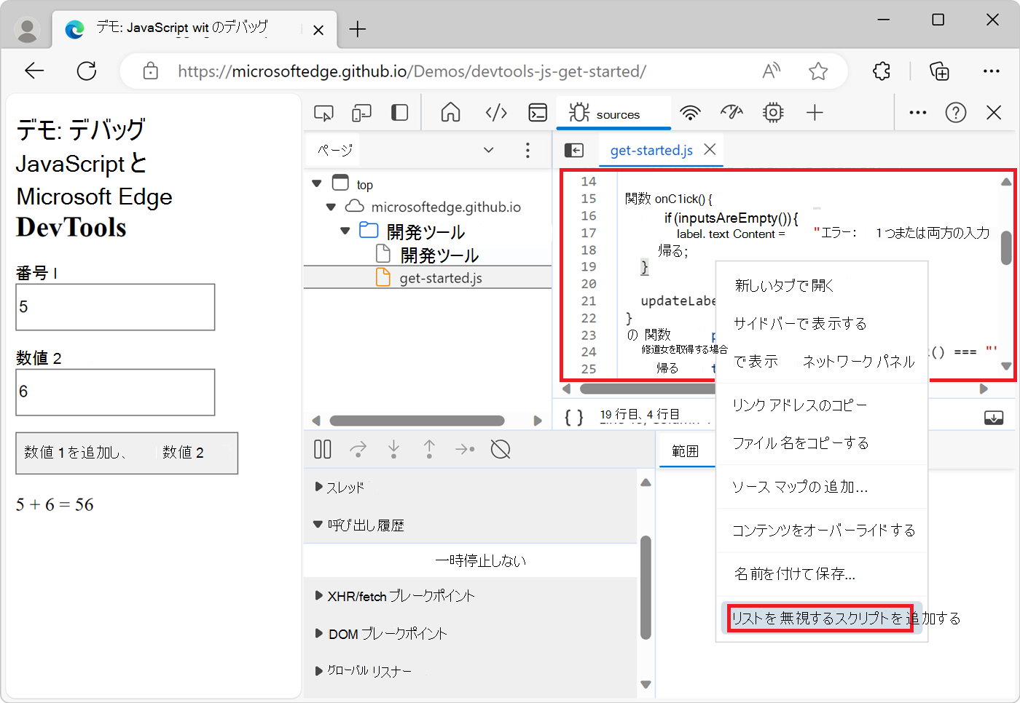The image size is (1020, 703).
Task: Open the Performance panel (gauge icon)
Action: coord(731,113)
